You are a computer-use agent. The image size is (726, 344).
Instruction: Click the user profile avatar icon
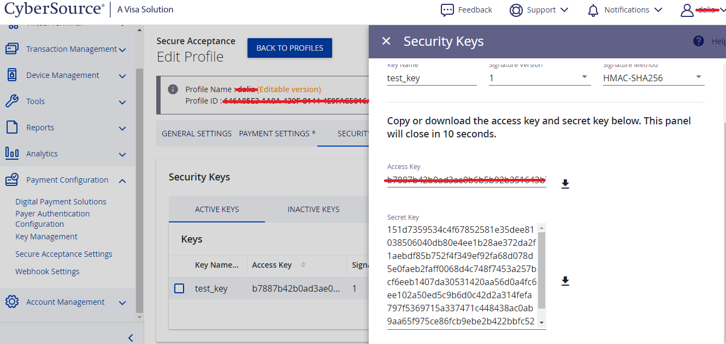click(x=687, y=10)
